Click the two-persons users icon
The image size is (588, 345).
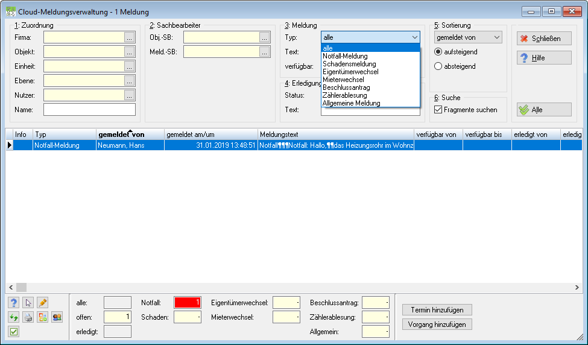pos(57,317)
